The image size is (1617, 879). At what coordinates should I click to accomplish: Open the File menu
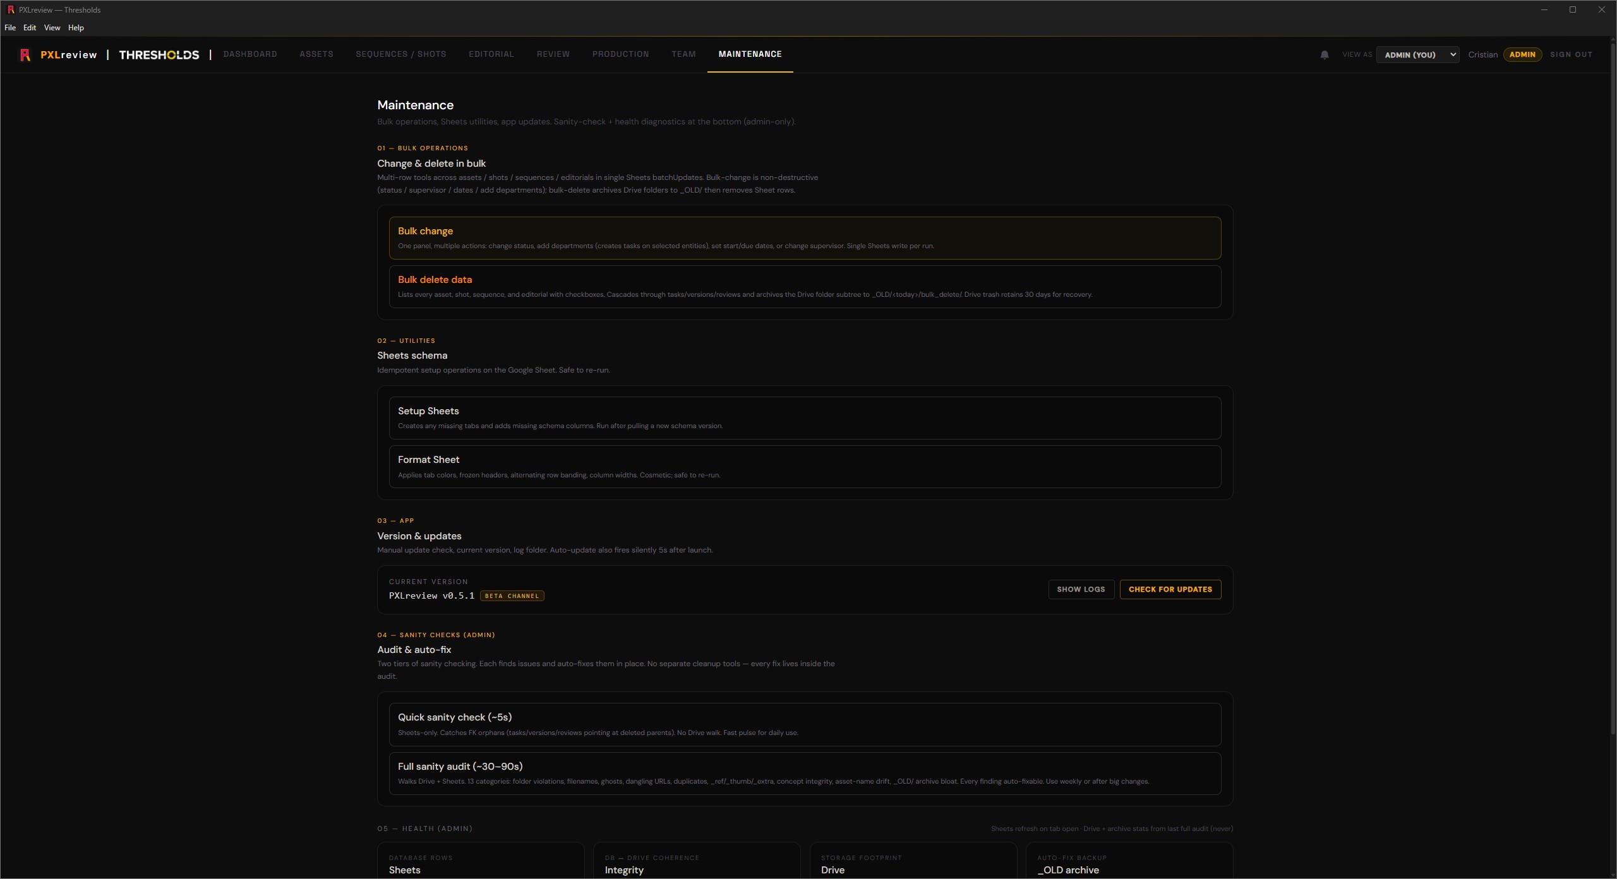click(10, 28)
